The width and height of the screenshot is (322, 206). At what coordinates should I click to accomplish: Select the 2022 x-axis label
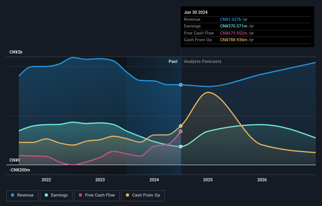point(46,180)
